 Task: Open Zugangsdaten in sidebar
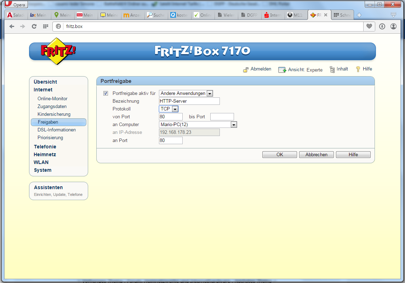tap(52, 107)
